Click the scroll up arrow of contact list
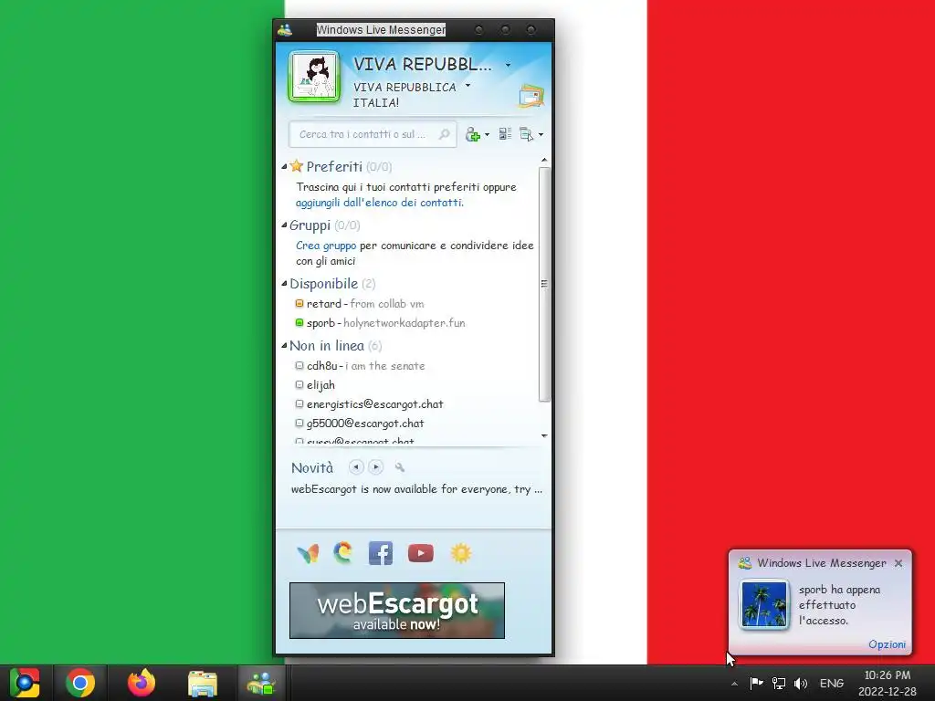 [544, 160]
